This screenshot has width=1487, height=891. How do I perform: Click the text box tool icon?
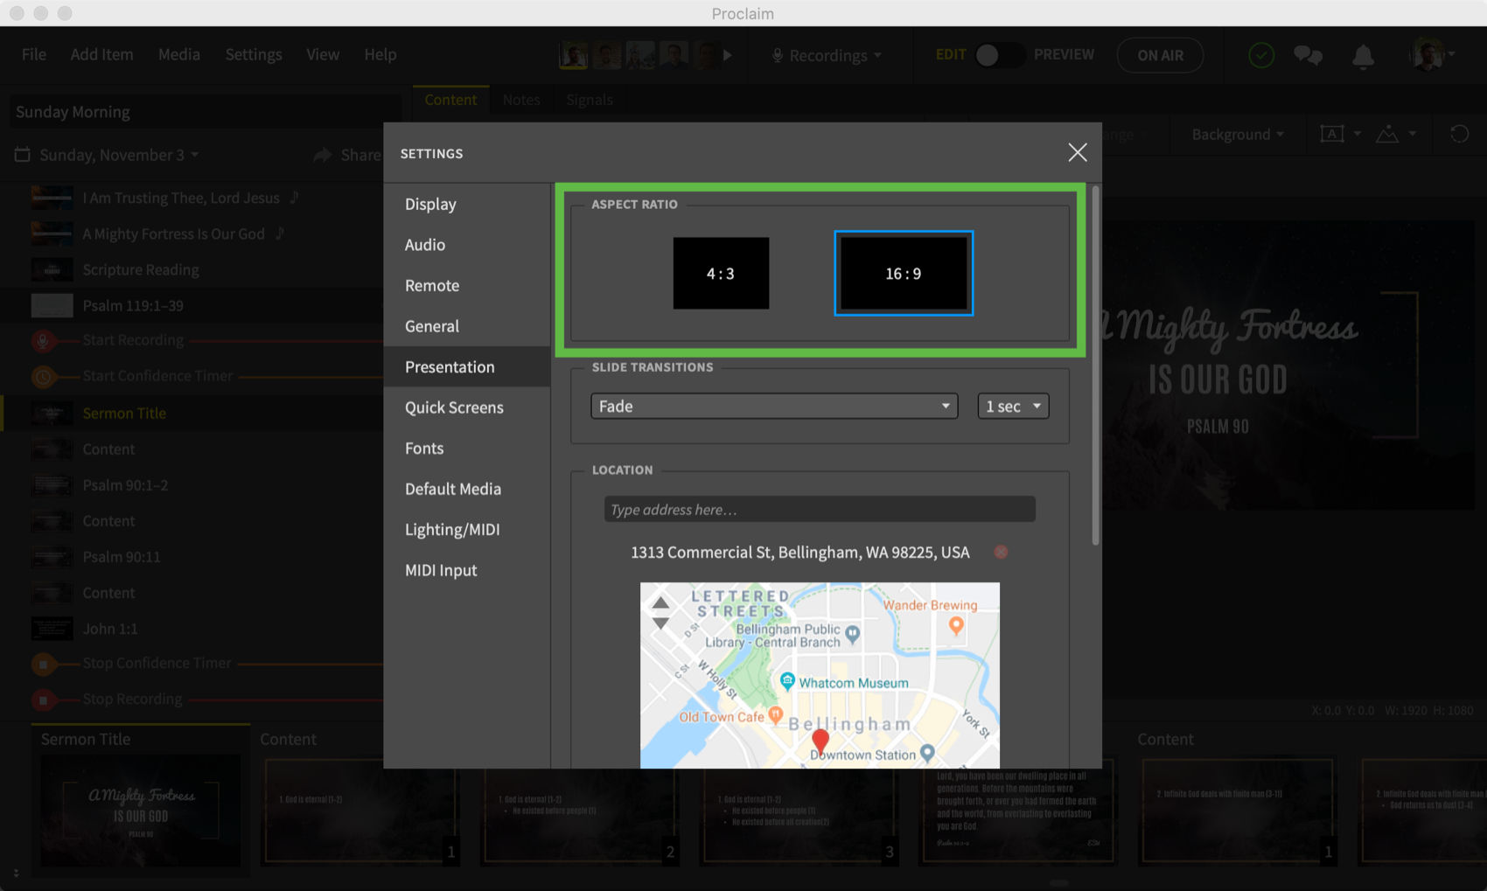point(1332,134)
